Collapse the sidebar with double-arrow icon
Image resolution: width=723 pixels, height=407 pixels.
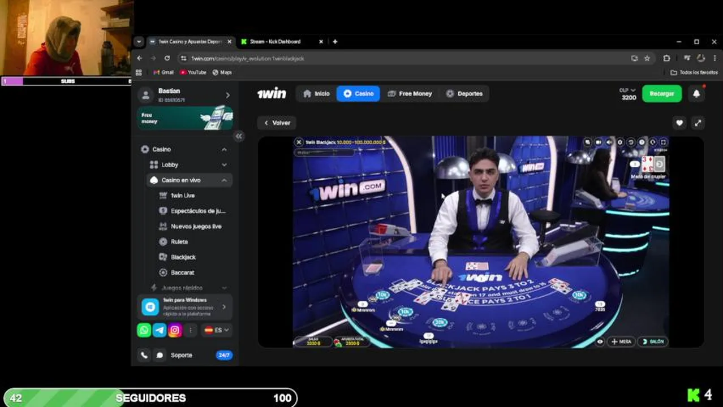(239, 136)
